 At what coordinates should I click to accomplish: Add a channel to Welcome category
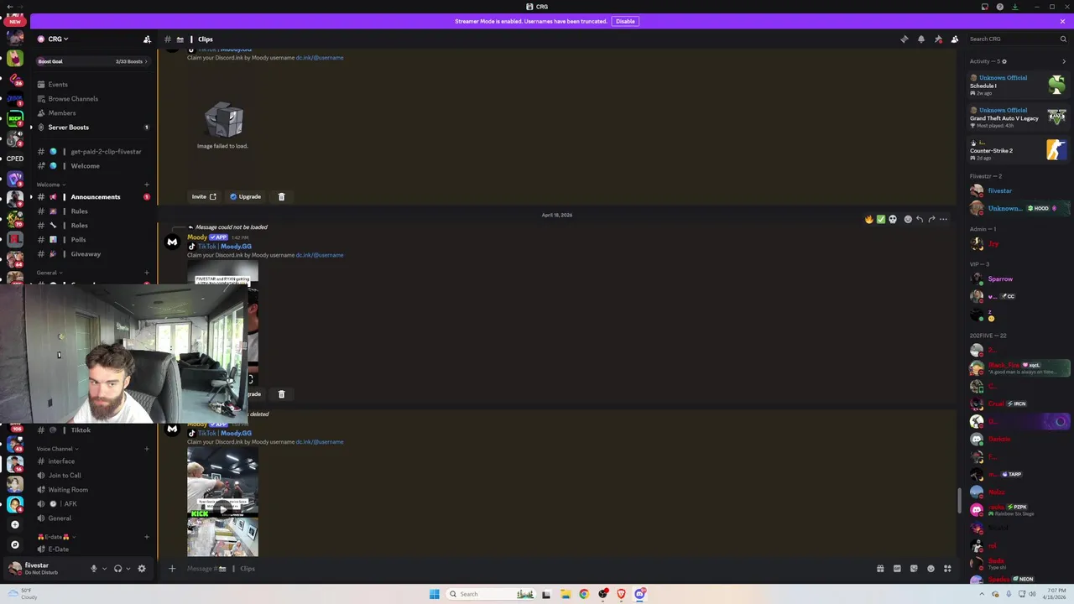[x=147, y=185]
